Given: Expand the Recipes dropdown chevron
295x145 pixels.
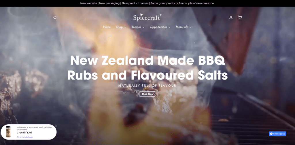Looking at the screenshot, I should coord(143,27).
